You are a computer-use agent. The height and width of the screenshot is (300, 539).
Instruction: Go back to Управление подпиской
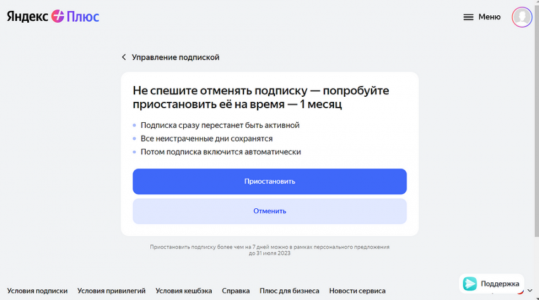tap(176, 57)
